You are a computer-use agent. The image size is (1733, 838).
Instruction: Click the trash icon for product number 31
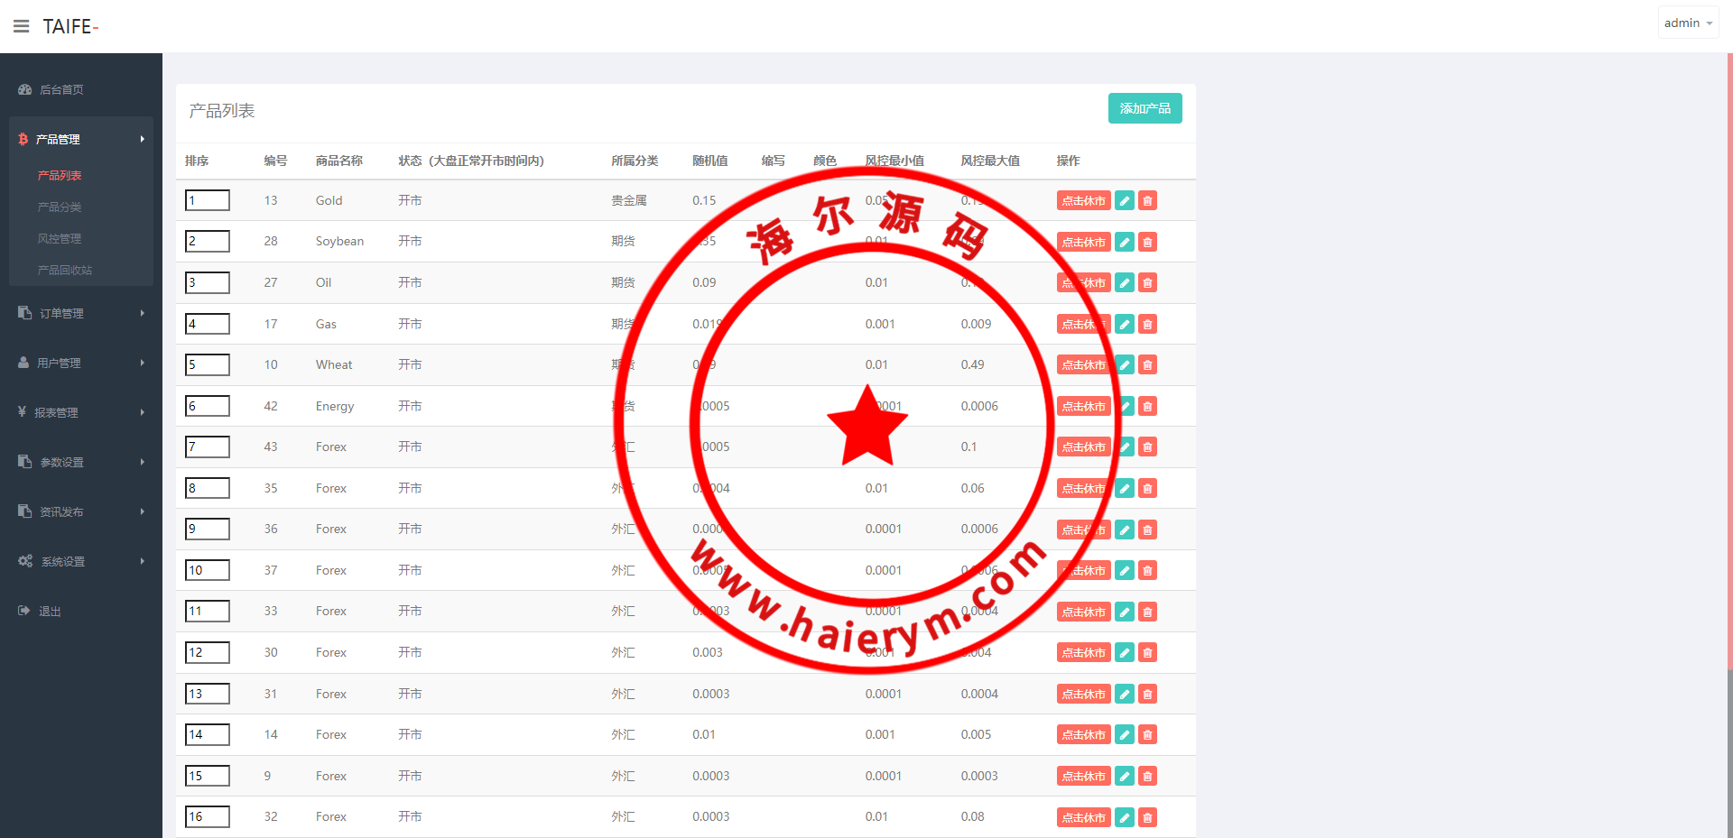tap(1147, 694)
